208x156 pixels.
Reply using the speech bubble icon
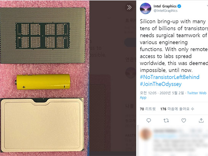coord(149,120)
